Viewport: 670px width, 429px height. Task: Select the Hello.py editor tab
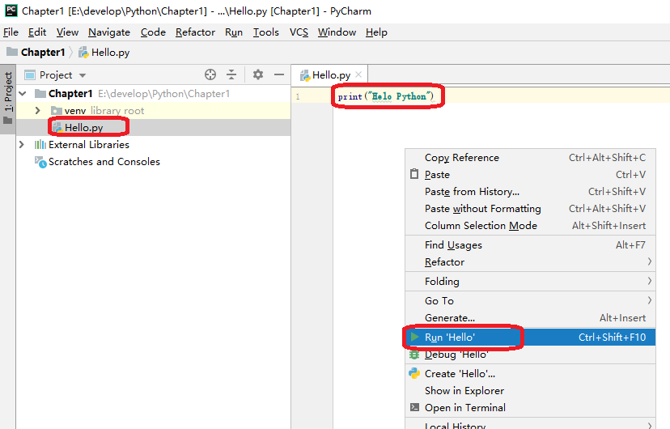[x=329, y=75]
